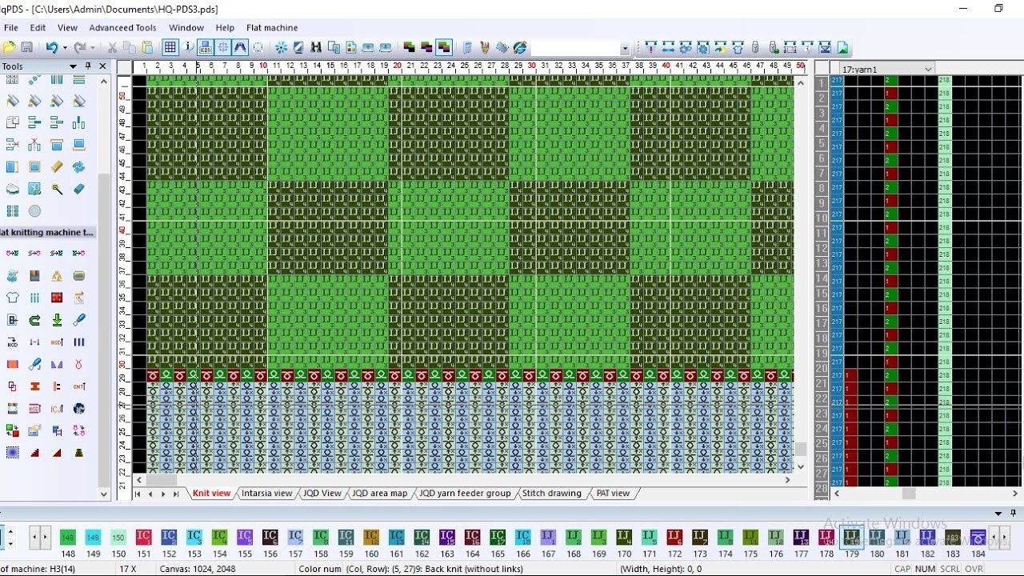The width and height of the screenshot is (1024, 576).
Task: Toggle the grid display toolbar button
Action: pos(170,48)
